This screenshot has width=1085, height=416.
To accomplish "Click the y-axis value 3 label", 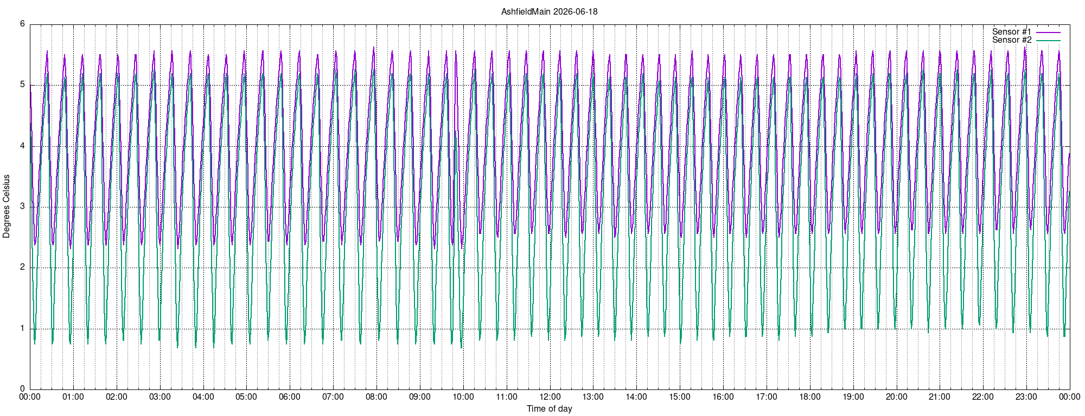I will coord(22,206).
